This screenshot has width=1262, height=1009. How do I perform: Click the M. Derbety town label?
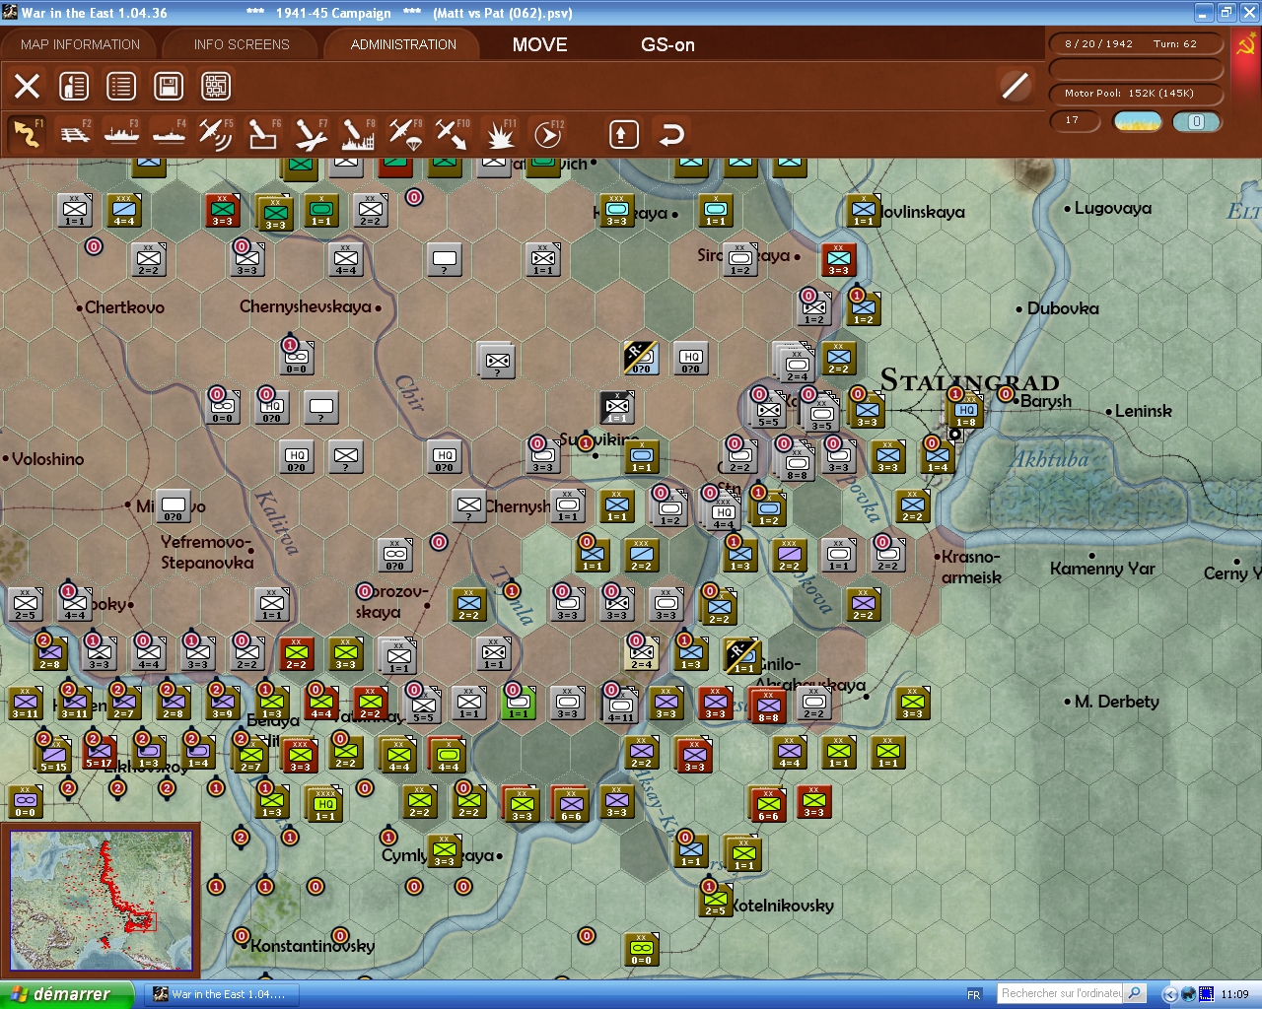(1116, 702)
